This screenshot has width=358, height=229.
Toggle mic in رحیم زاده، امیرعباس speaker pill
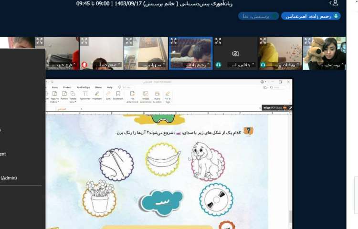click(x=336, y=16)
